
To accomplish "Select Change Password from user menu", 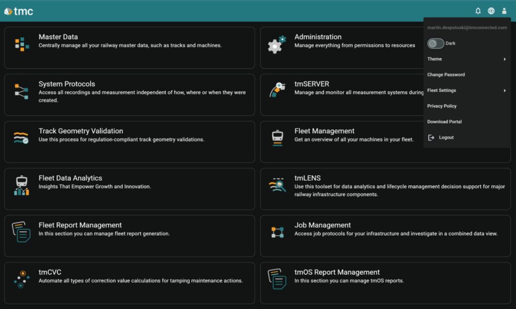I will coord(446,75).
